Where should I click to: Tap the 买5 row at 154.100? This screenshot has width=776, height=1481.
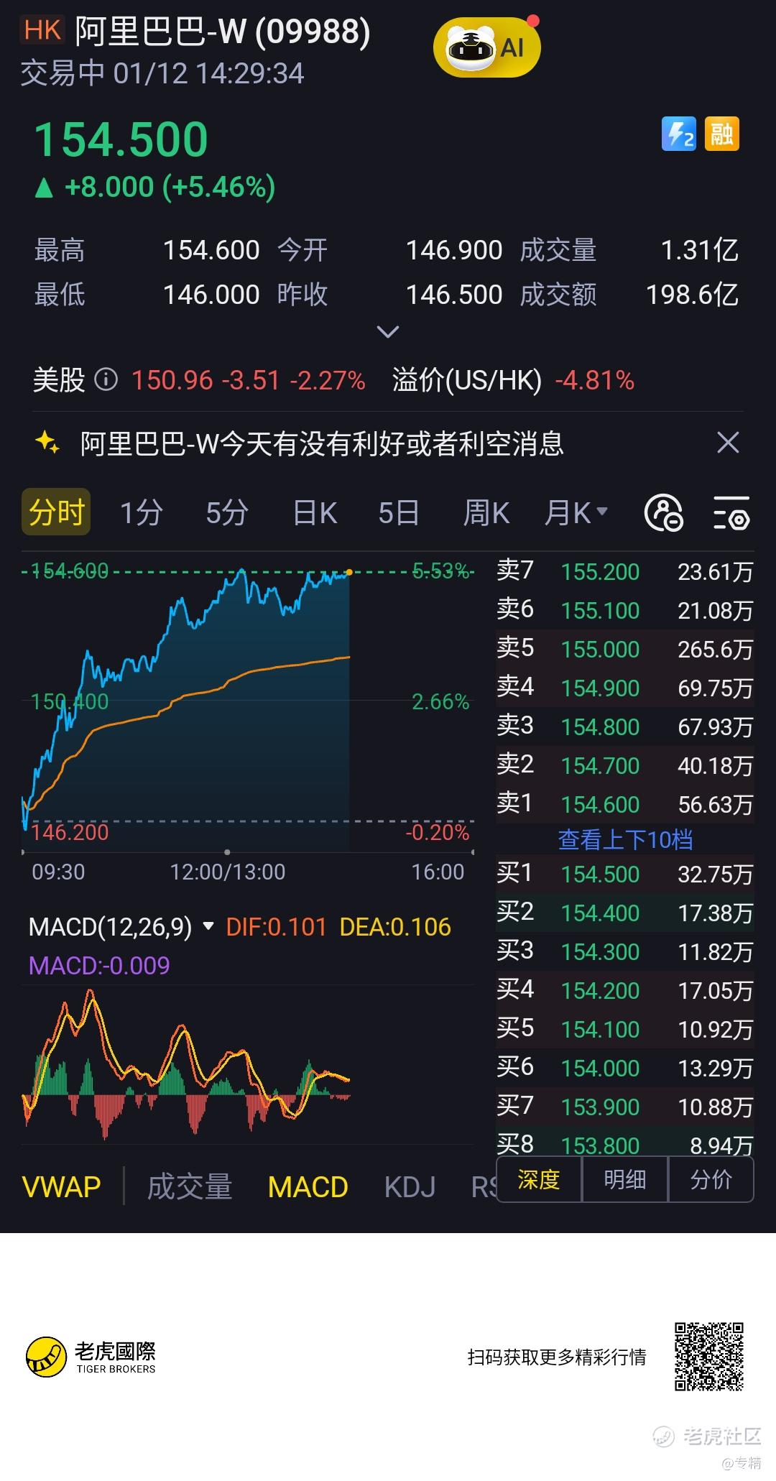(625, 1029)
